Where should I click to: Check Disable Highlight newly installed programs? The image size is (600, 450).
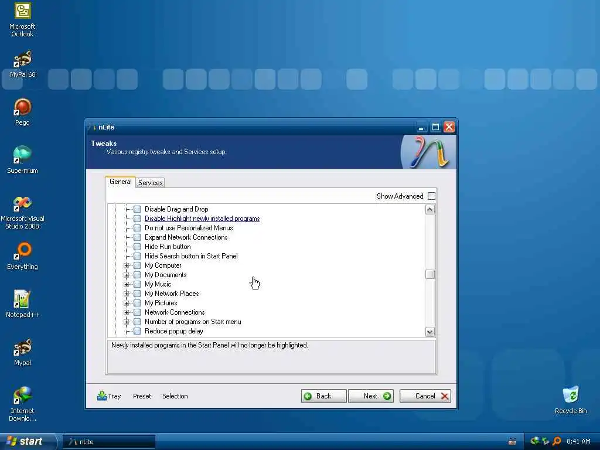point(137,219)
